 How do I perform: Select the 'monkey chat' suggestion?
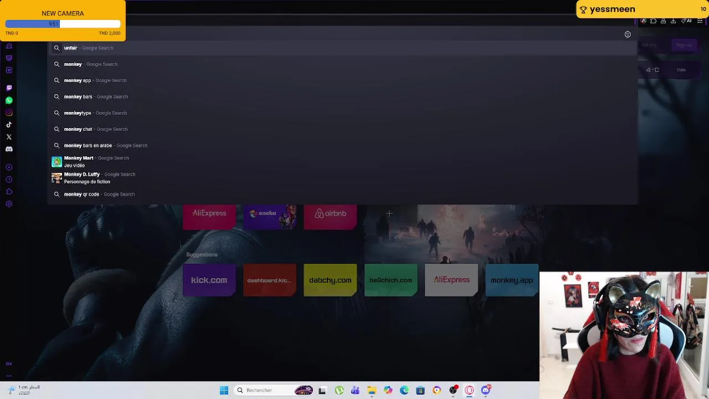pos(342,129)
